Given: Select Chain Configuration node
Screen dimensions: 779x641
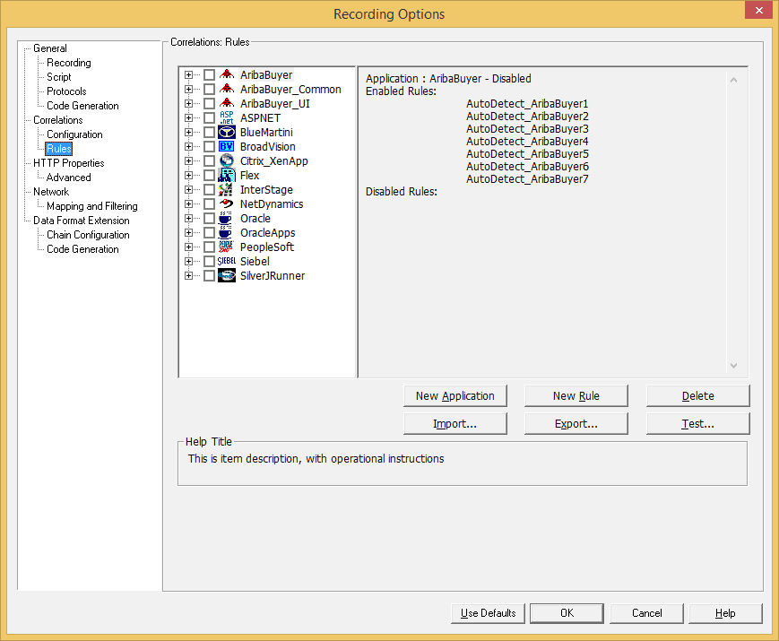Looking at the screenshot, I should 88,235.
